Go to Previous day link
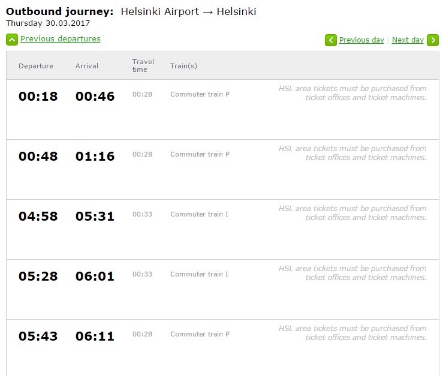This screenshot has height=376, width=446. 361,40
